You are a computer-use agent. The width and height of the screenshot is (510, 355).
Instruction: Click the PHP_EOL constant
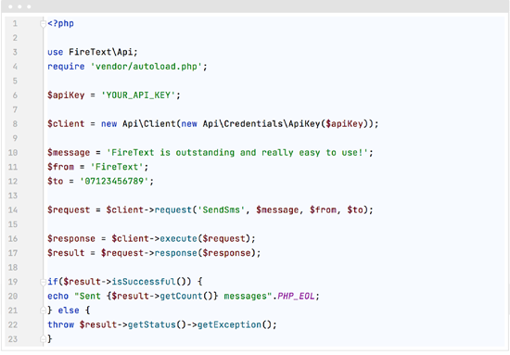point(296,297)
